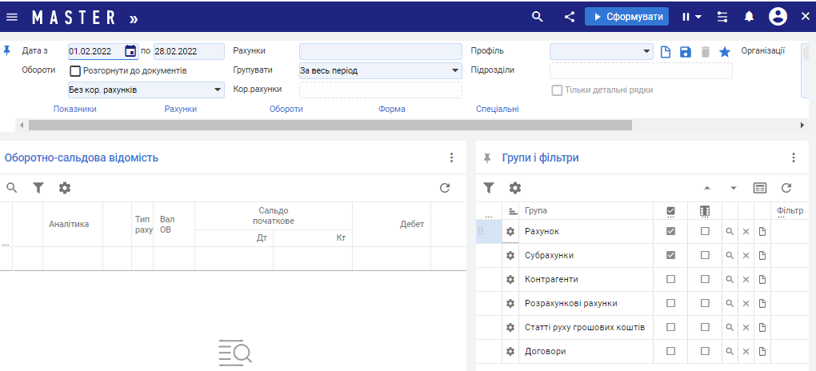
Task: Enable Розгорнути до документів checkbox
Action: point(76,70)
